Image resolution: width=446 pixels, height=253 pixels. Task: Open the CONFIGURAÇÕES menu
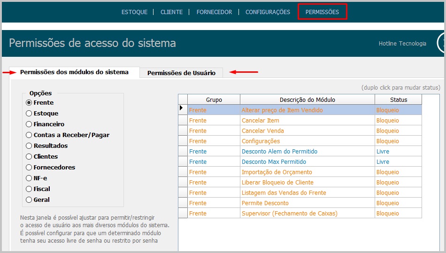tap(268, 12)
